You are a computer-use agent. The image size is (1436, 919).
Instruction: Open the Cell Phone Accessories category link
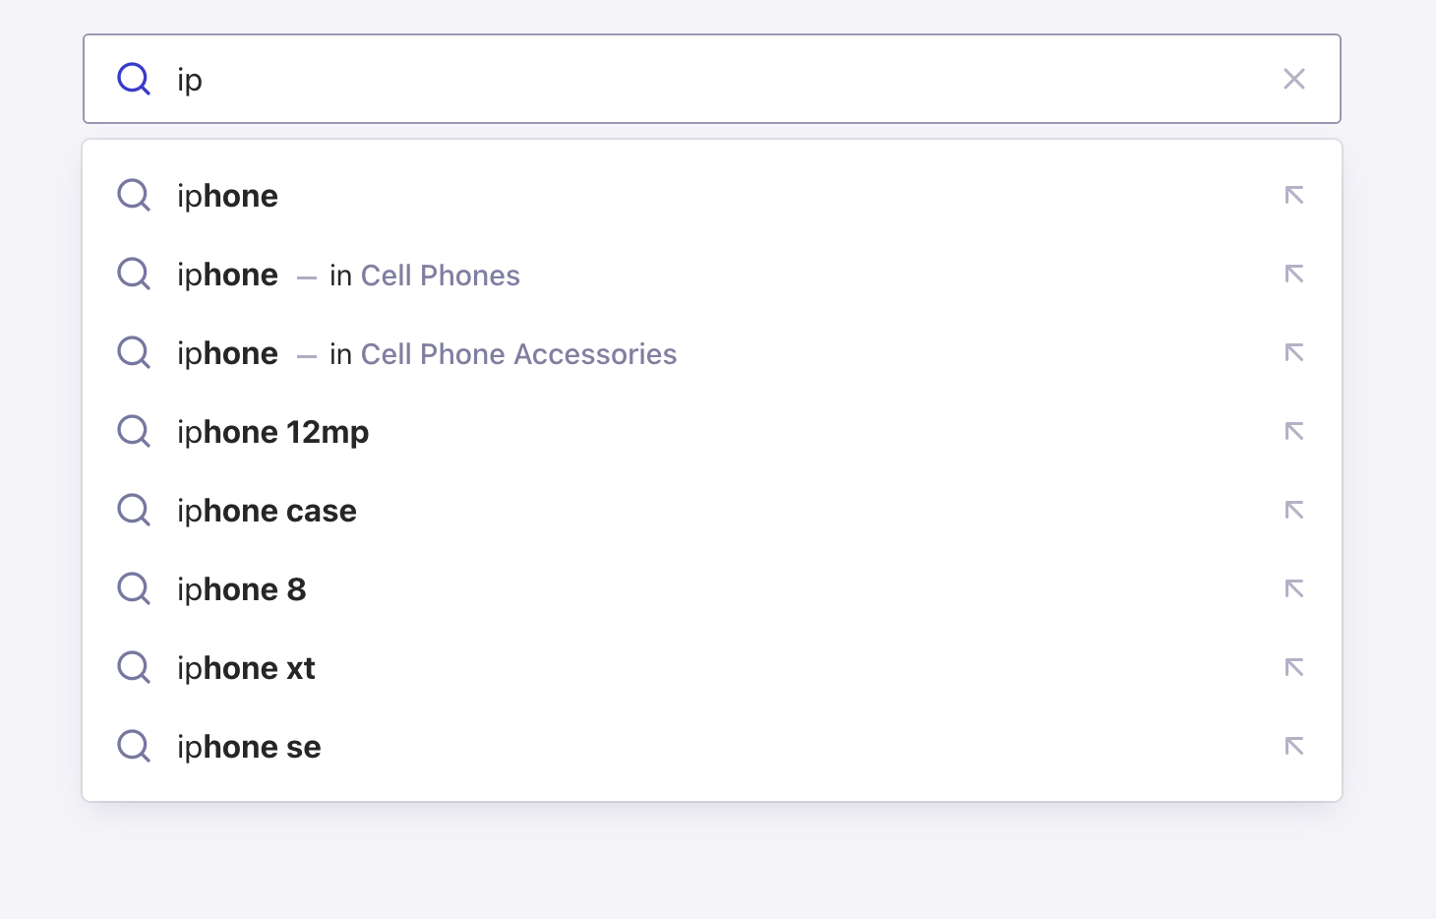pyautogui.click(x=519, y=354)
